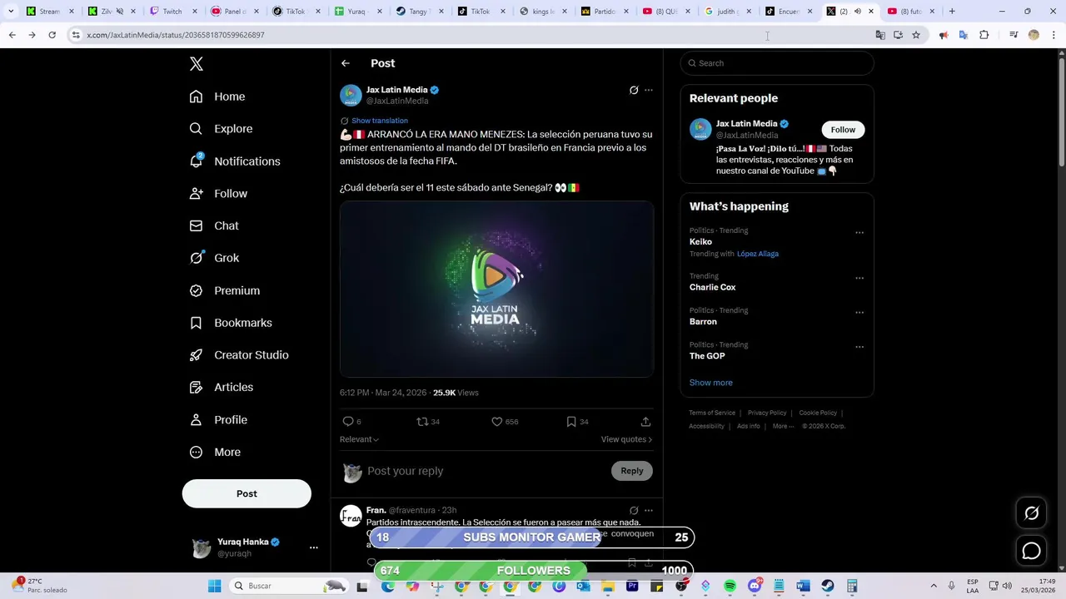1066x599 pixels.
Task: Open options dots for Charlie Cox trend
Action: point(859,278)
